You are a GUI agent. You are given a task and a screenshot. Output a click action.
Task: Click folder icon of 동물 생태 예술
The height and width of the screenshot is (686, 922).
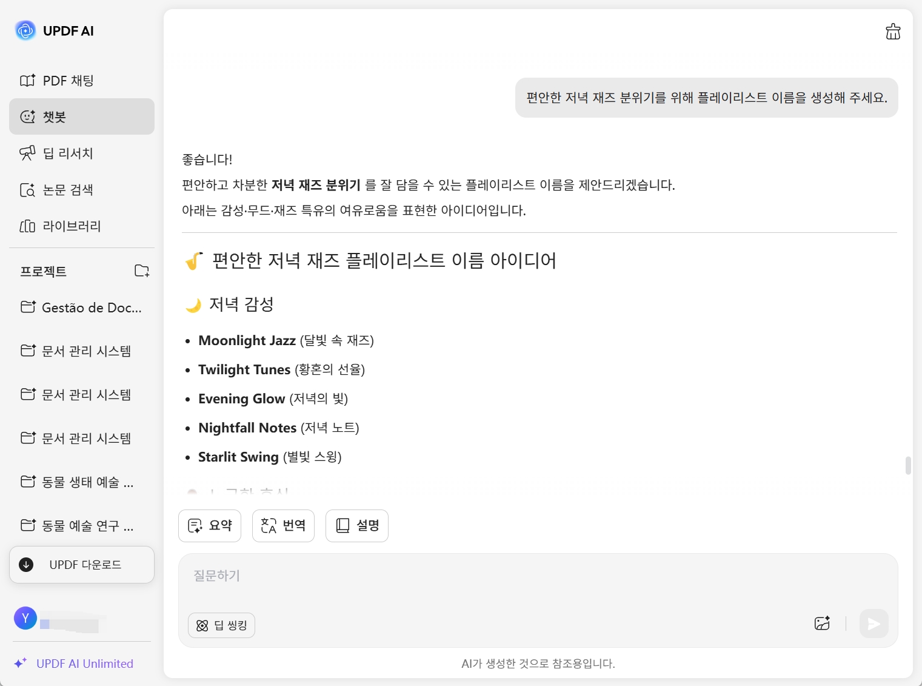click(28, 482)
